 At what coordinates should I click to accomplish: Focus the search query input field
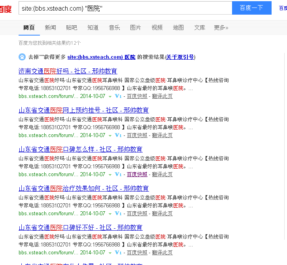point(125,8)
